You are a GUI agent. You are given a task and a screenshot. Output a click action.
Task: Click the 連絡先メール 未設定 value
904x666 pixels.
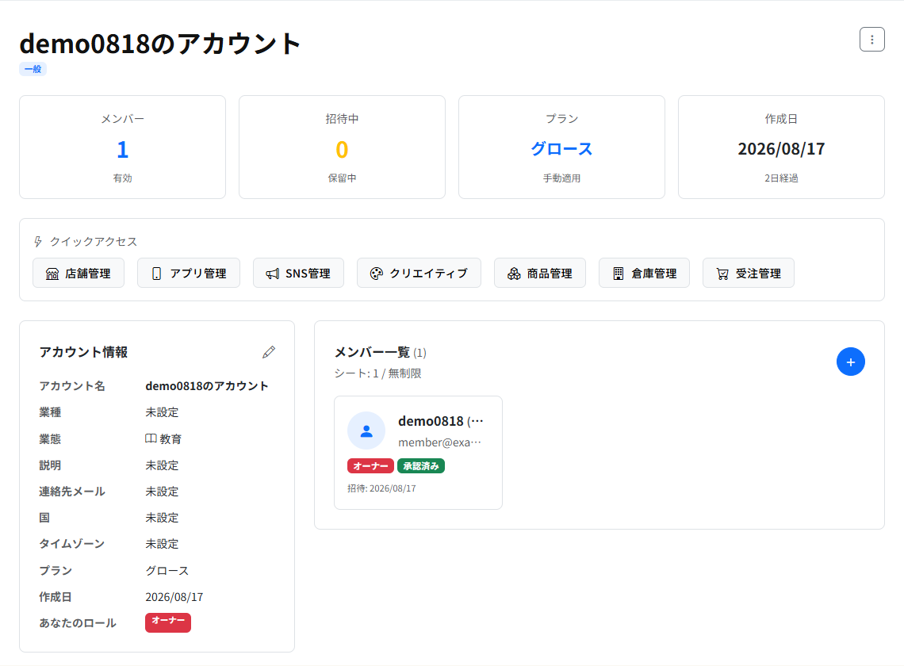(162, 492)
